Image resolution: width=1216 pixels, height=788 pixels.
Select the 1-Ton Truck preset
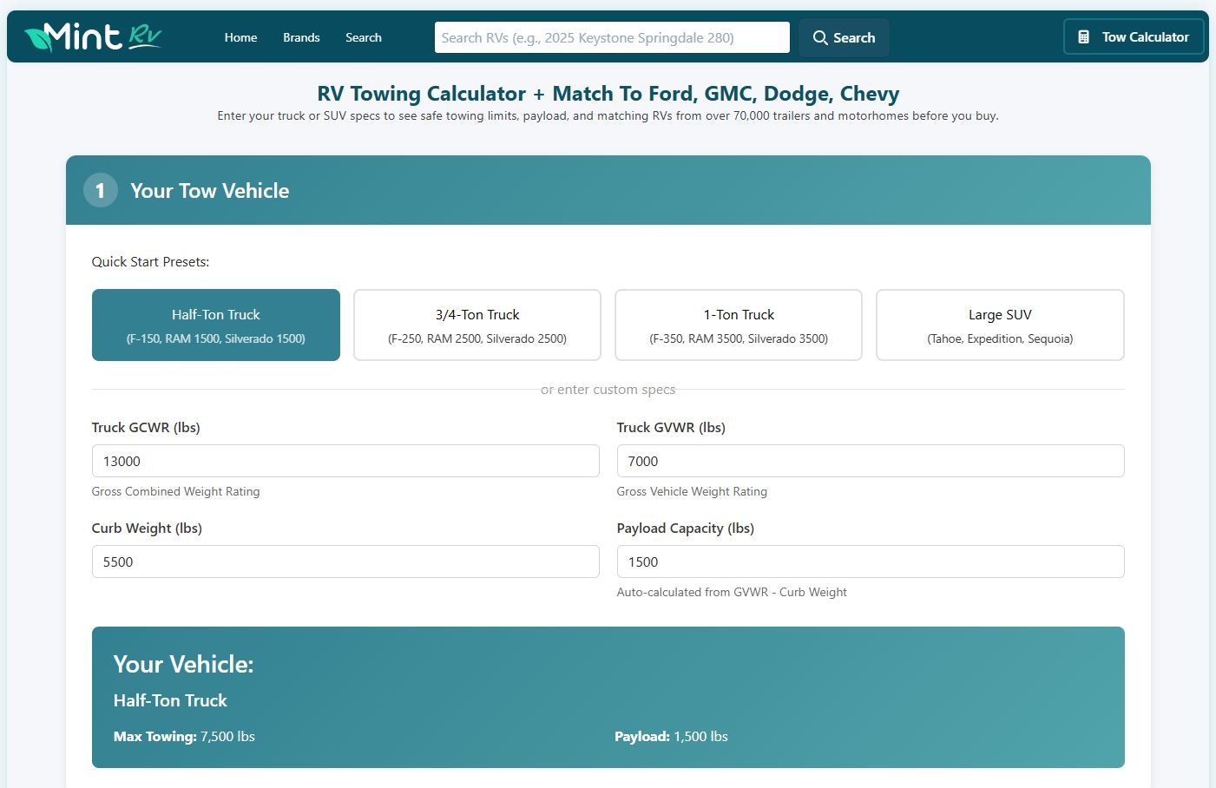tap(738, 325)
